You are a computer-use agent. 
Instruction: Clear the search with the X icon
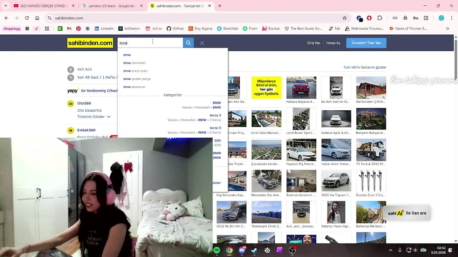202,43
